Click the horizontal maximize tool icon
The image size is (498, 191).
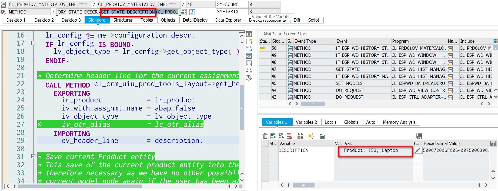click(x=249, y=63)
